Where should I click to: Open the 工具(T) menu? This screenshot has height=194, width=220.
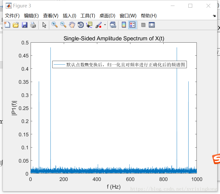(x=88, y=16)
